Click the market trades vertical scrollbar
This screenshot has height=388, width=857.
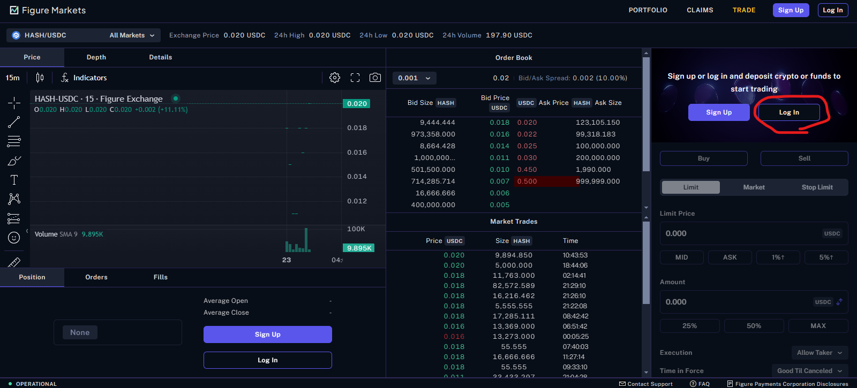(646, 263)
